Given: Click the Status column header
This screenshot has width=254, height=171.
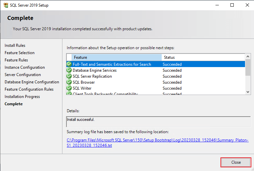Looking at the screenshot, I should tap(203, 57).
